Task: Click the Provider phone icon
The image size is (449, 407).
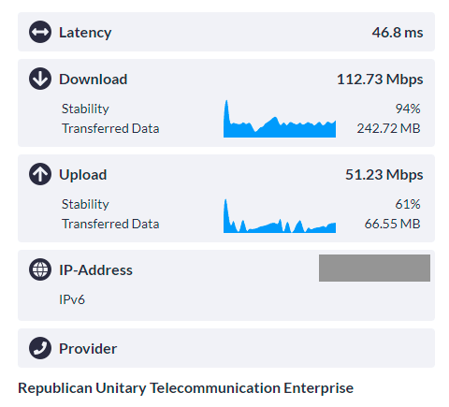Action: click(40, 348)
